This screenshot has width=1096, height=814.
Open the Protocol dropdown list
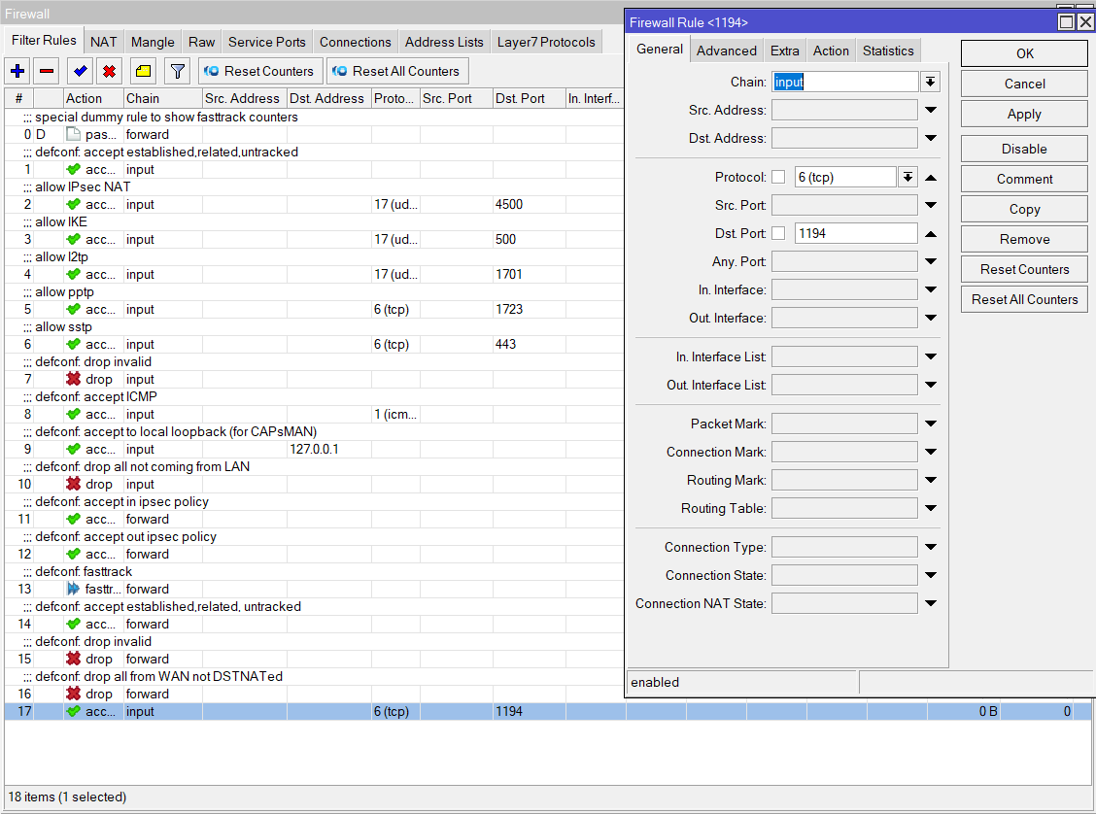coord(908,177)
